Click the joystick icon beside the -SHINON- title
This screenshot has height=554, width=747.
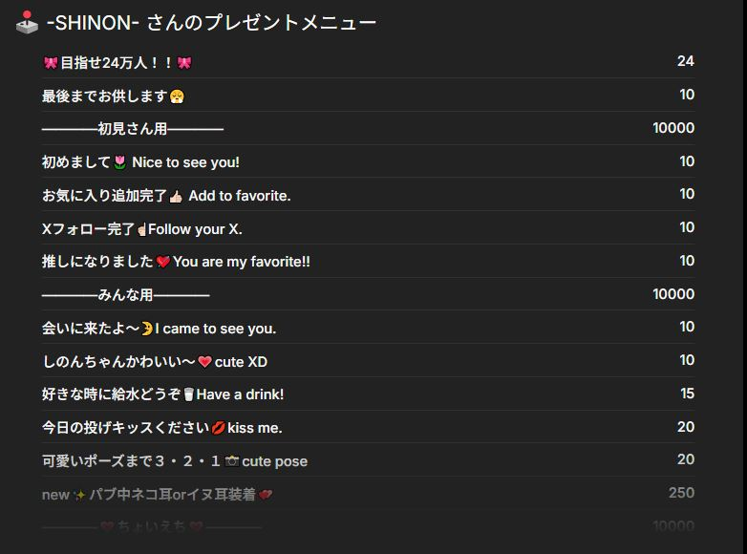coord(27,23)
